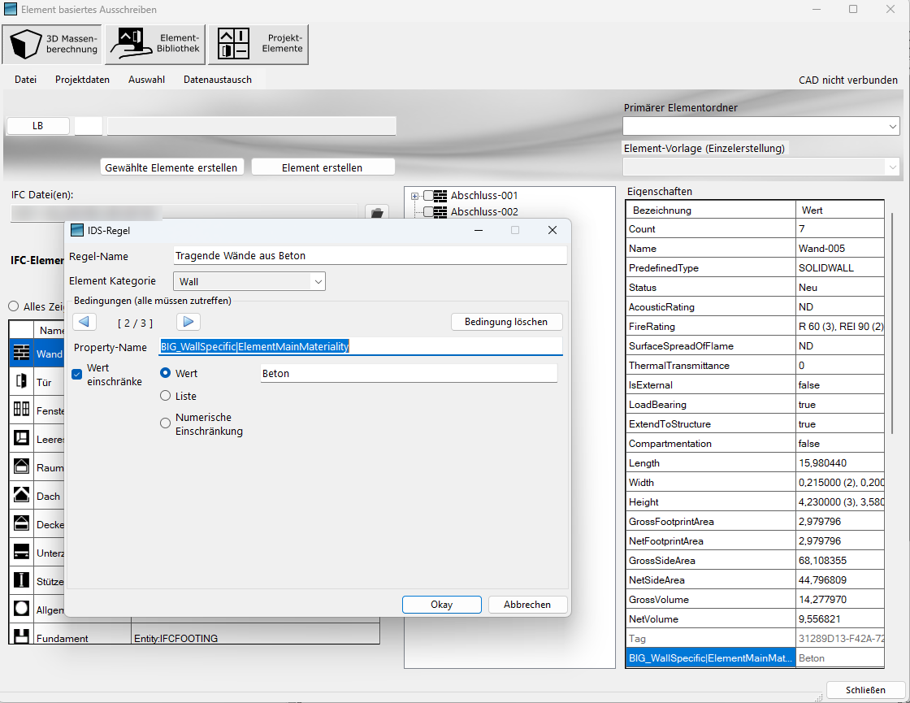The image size is (910, 703).
Task: Select the Fenster window icon
Action: 21,410
